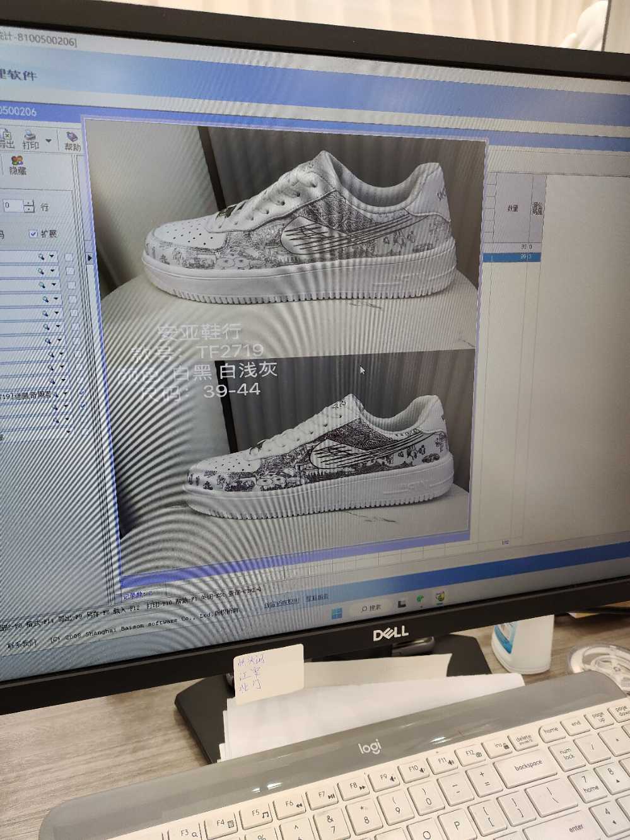
Task: Open the dropdown arrow next to 打印
Action: 49,139
